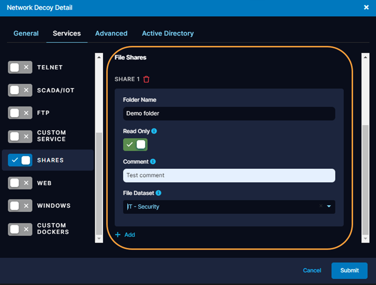
Task: Enable the FTP service toggle
Action: (x=20, y=113)
